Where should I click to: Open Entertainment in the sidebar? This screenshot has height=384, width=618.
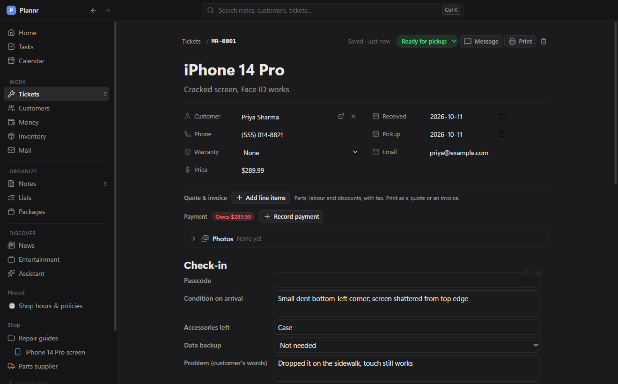click(x=57, y=259)
